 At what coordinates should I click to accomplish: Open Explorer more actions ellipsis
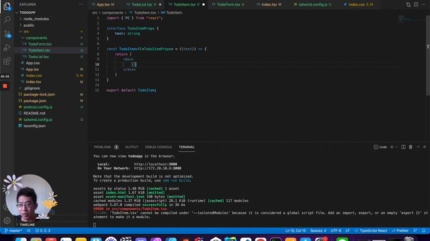[x=81, y=5]
